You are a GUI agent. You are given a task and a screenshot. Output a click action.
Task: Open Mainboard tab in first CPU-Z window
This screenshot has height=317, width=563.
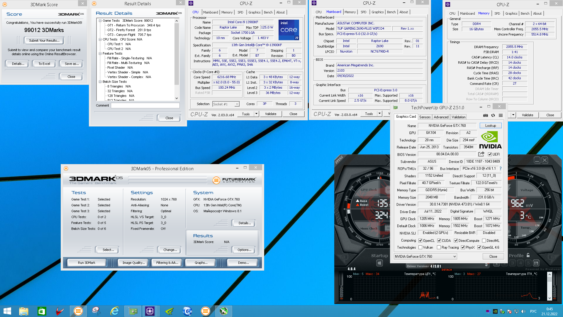point(211,12)
